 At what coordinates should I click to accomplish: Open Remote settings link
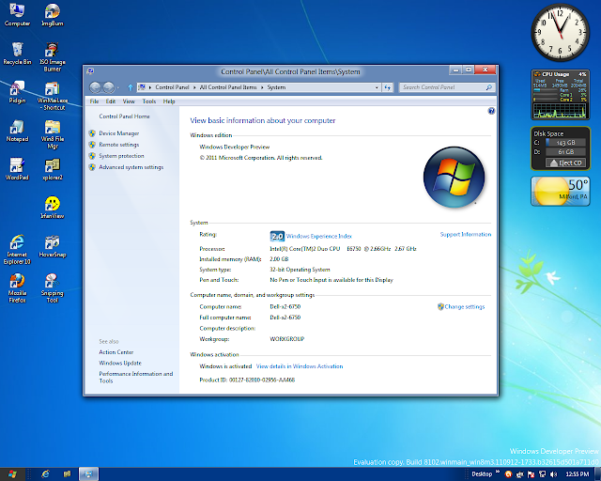(119, 145)
